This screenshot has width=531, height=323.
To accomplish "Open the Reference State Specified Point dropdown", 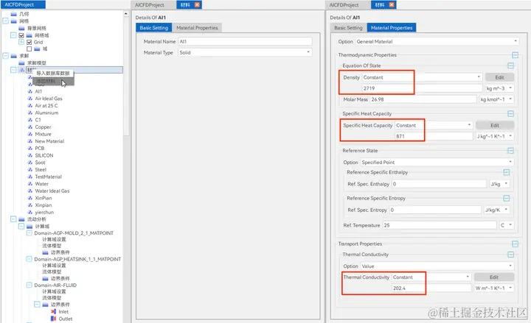I will coord(437,162).
